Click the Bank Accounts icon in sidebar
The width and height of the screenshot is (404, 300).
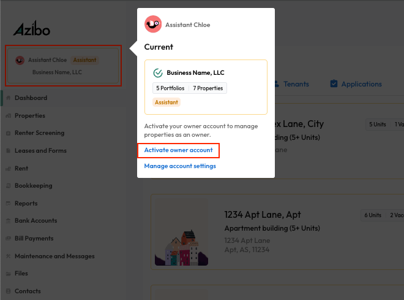(8, 221)
